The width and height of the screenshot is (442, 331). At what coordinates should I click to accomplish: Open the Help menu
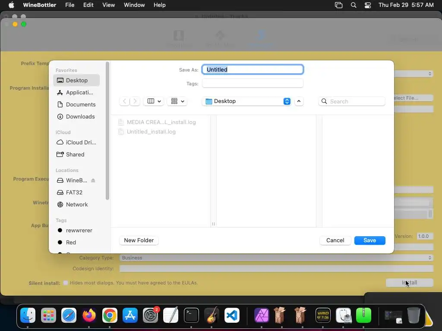coord(160,5)
